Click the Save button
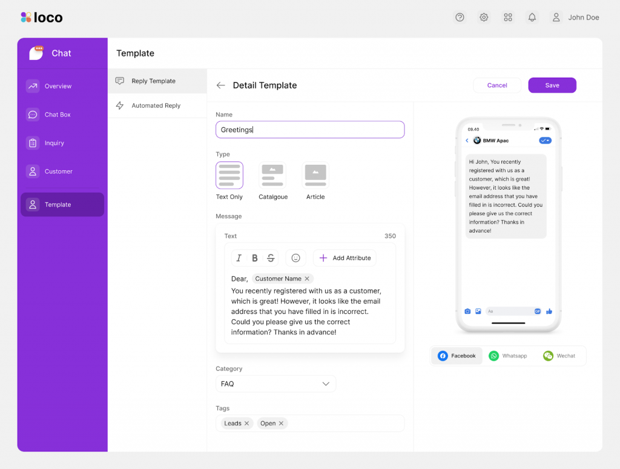620x469 pixels. (x=552, y=85)
